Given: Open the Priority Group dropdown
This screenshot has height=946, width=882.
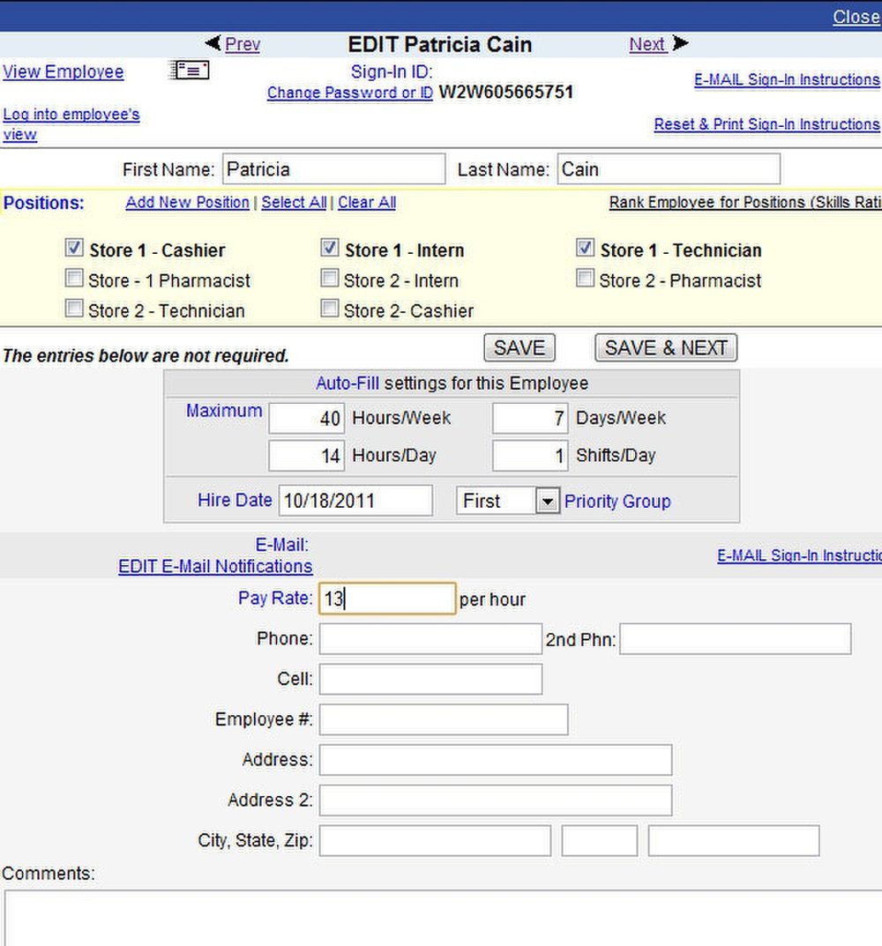Looking at the screenshot, I should coord(547,501).
